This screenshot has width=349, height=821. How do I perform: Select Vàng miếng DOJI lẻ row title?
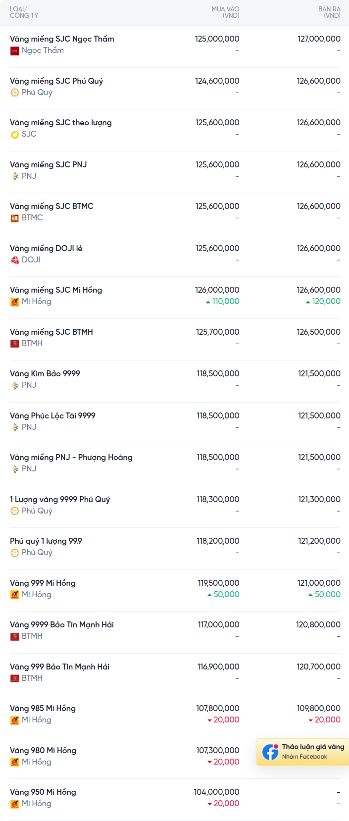tap(46, 249)
